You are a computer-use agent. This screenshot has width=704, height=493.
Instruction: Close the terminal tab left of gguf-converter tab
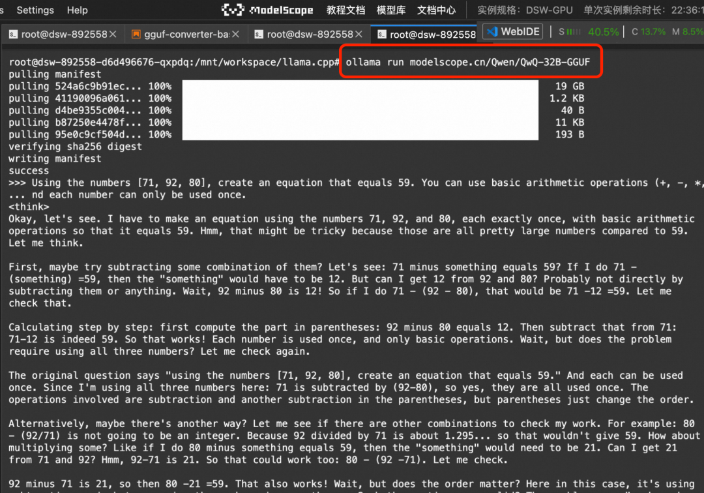point(113,34)
